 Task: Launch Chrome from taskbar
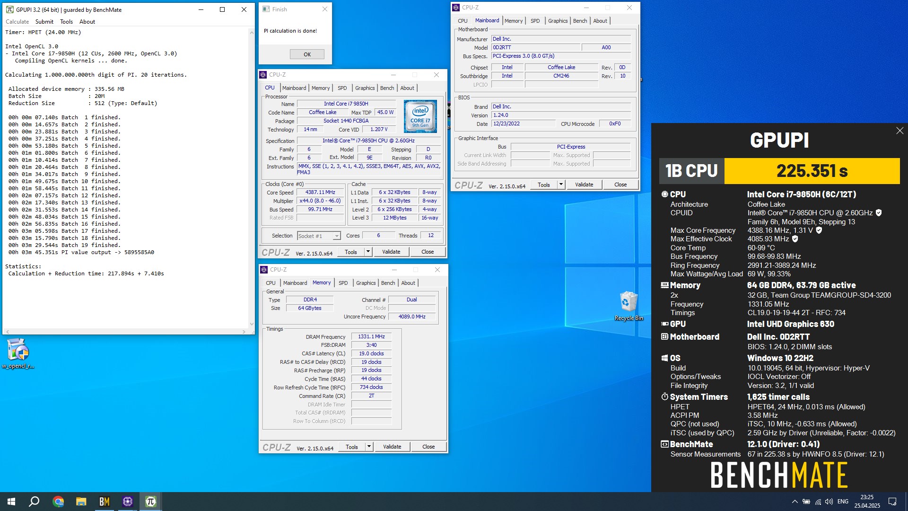[x=58, y=502]
